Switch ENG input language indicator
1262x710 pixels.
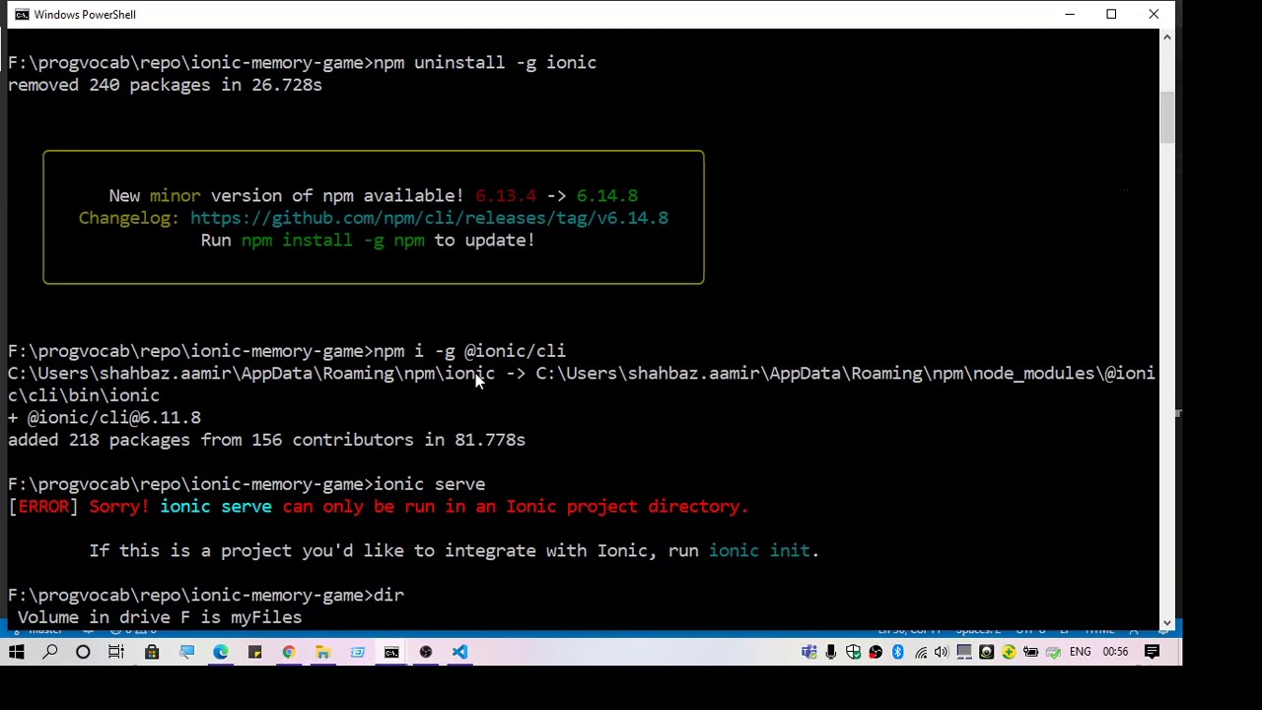[x=1080, y=652]
